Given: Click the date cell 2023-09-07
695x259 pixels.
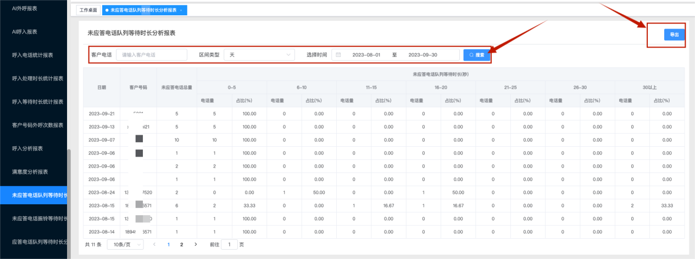Looking at the screenshot, I should 102,140.
